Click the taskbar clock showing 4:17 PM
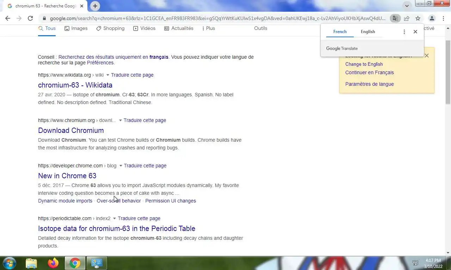Viewport: 451px width, 270px height. tap(433, 263)
